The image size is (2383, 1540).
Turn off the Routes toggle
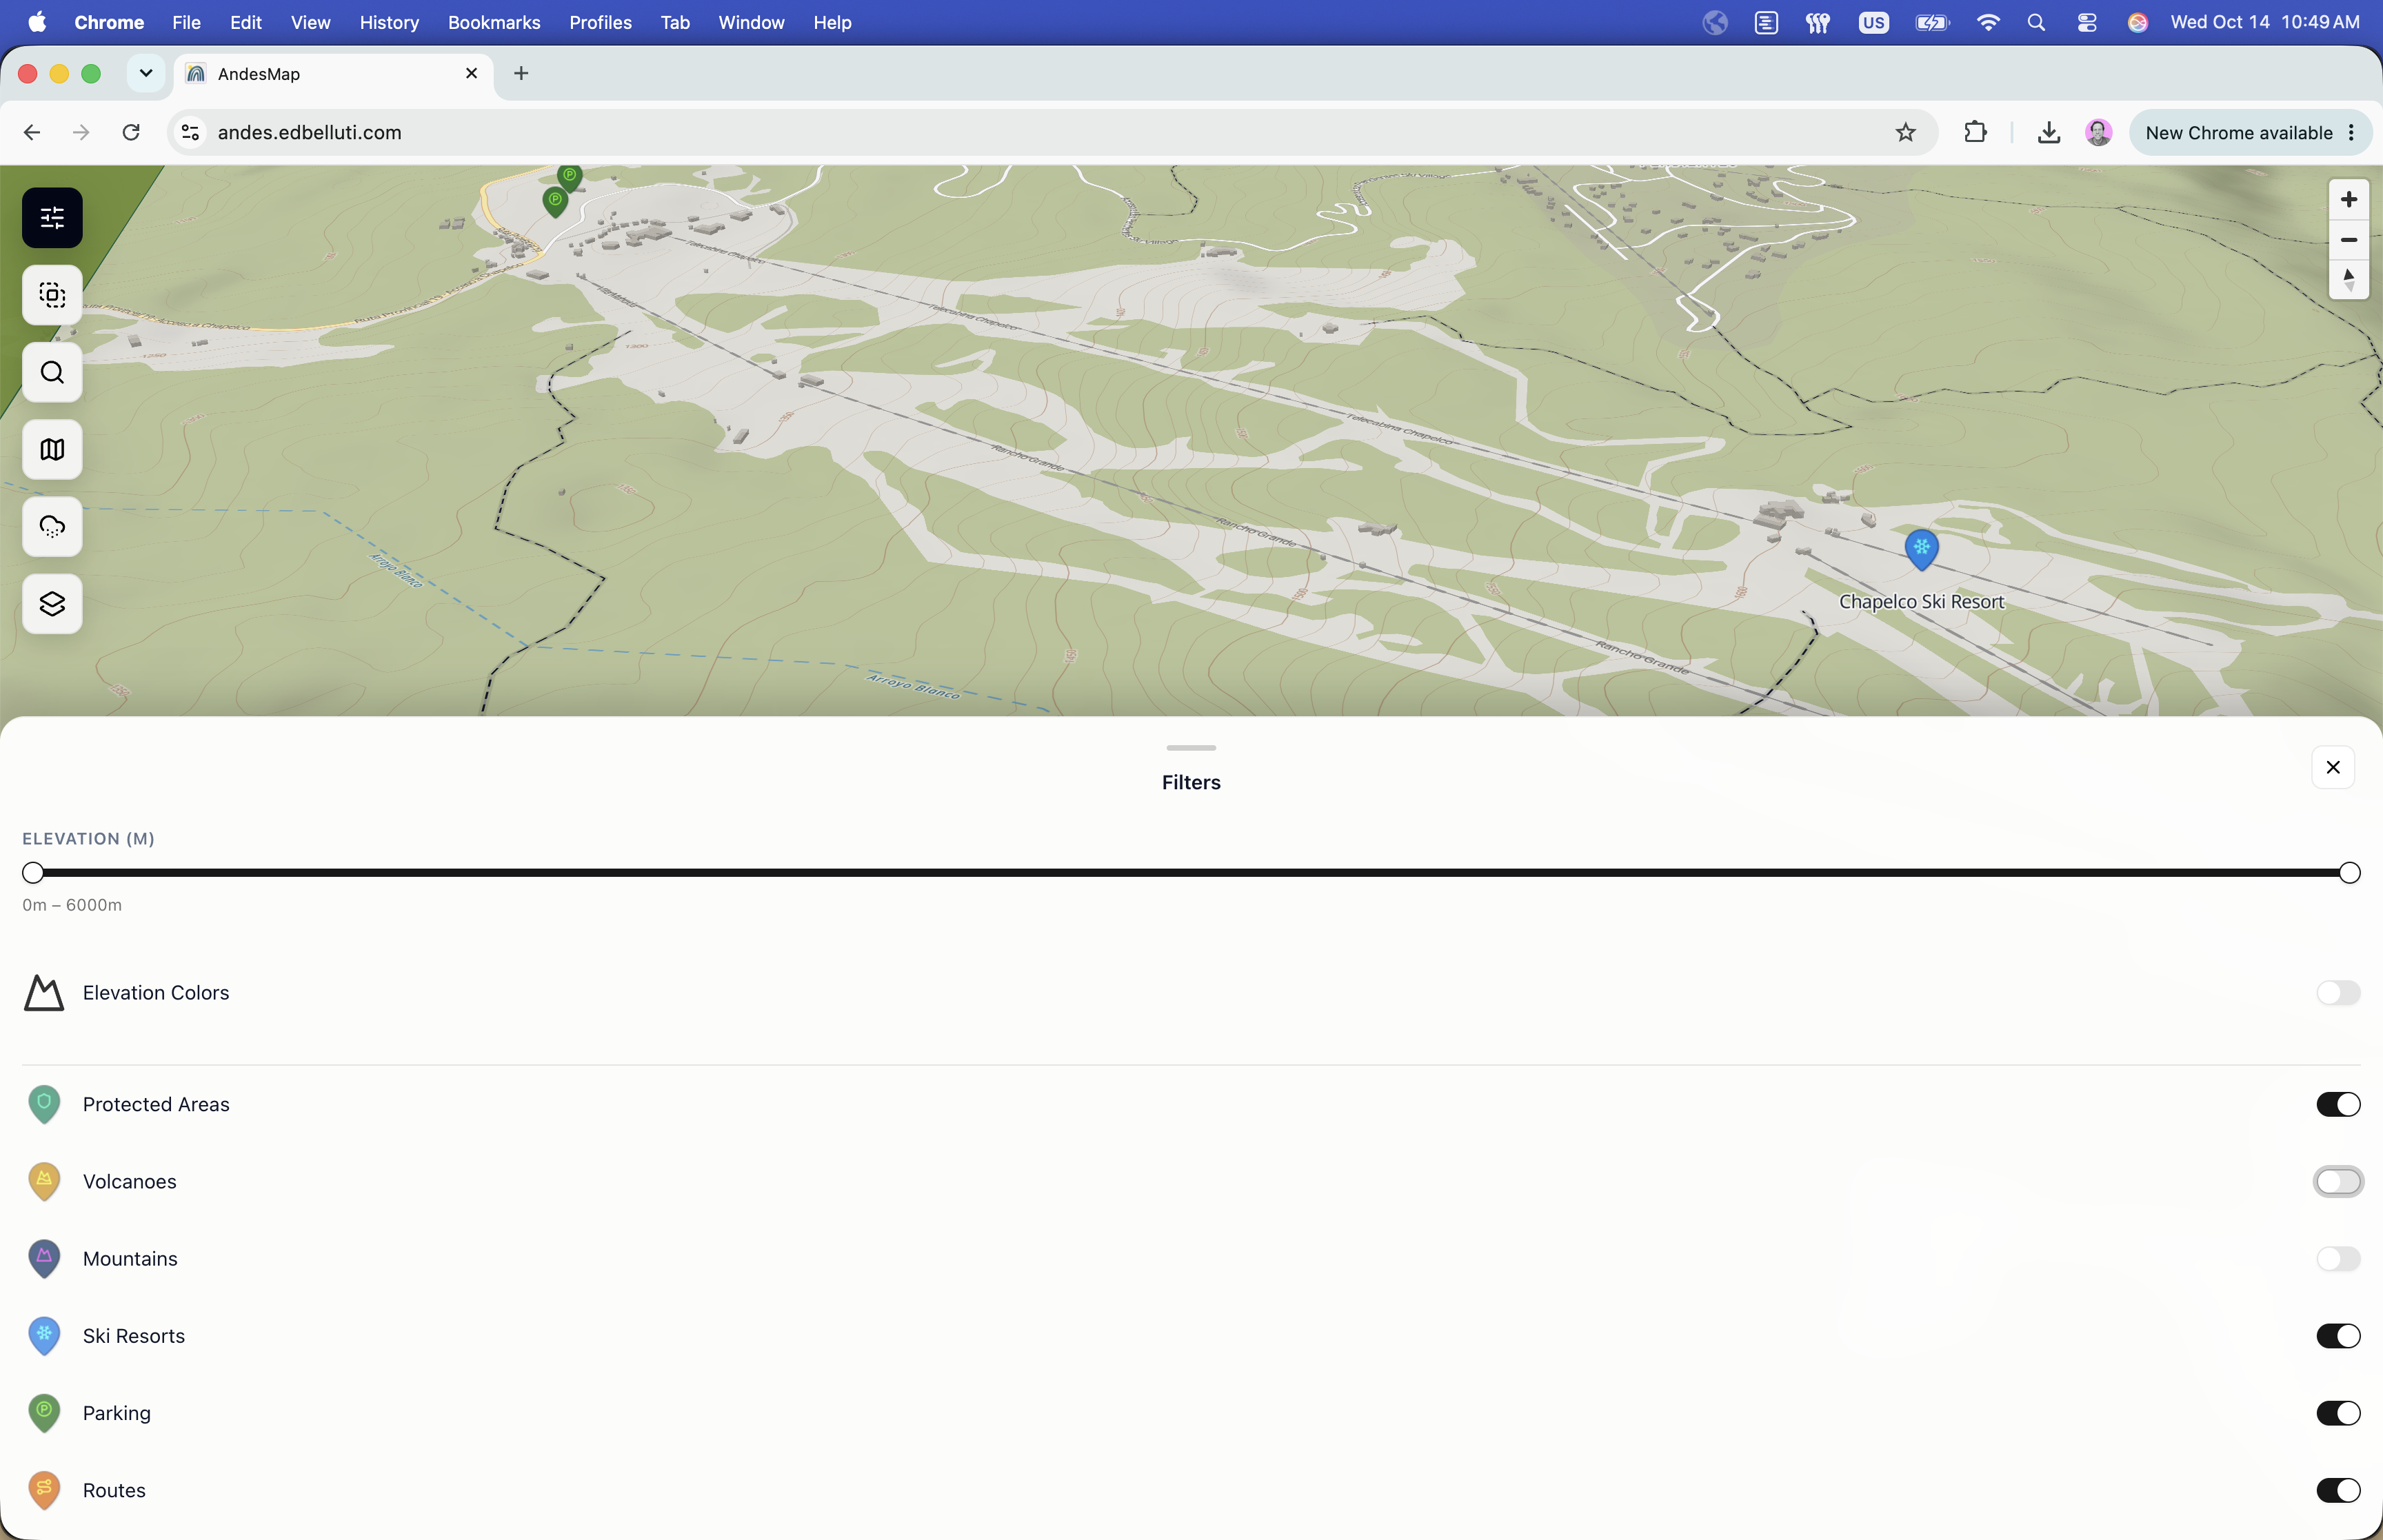[x=2338, y=1490]
